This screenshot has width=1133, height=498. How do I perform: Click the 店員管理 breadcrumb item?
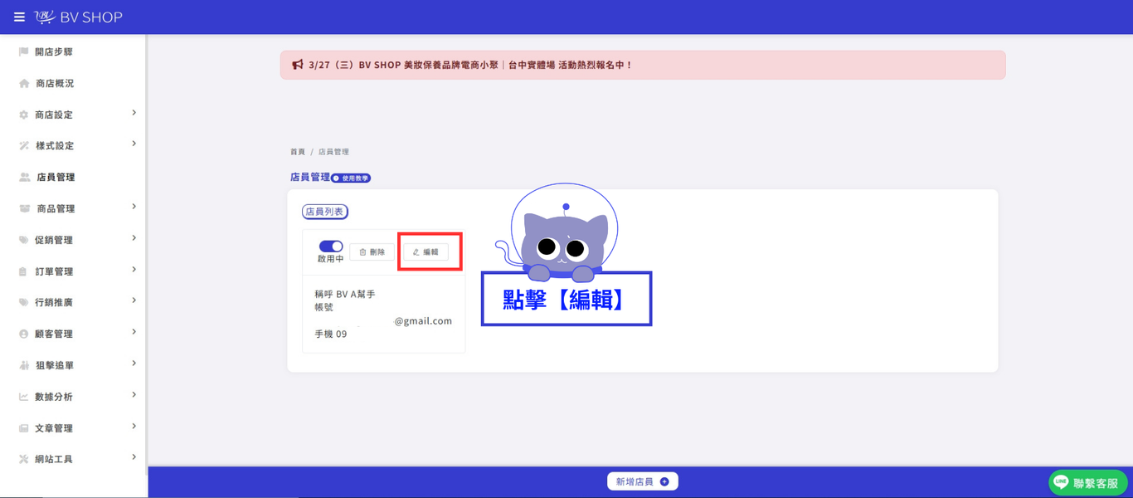tap(333, 152)
